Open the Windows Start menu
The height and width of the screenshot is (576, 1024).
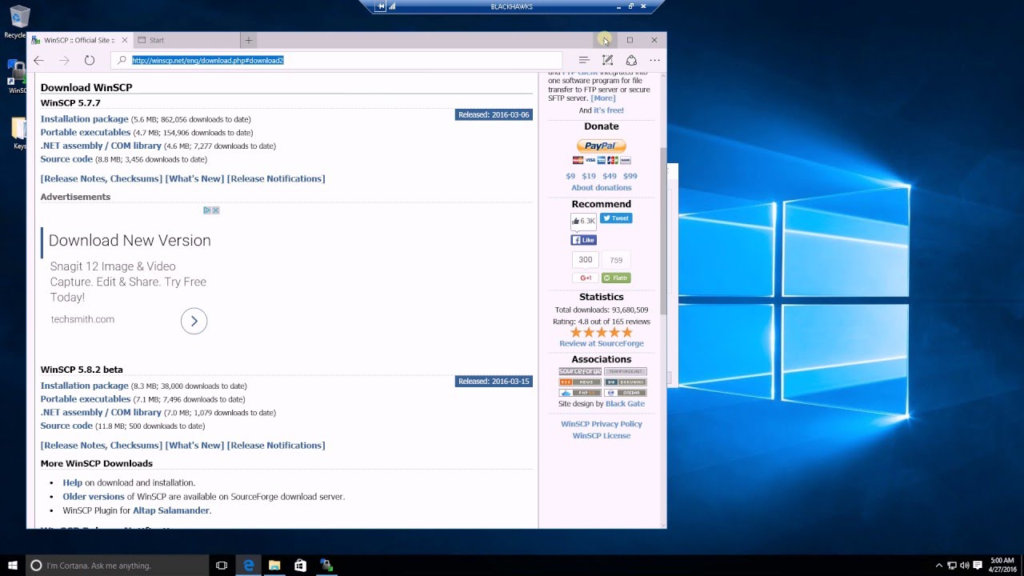click(x=13, y=566)
